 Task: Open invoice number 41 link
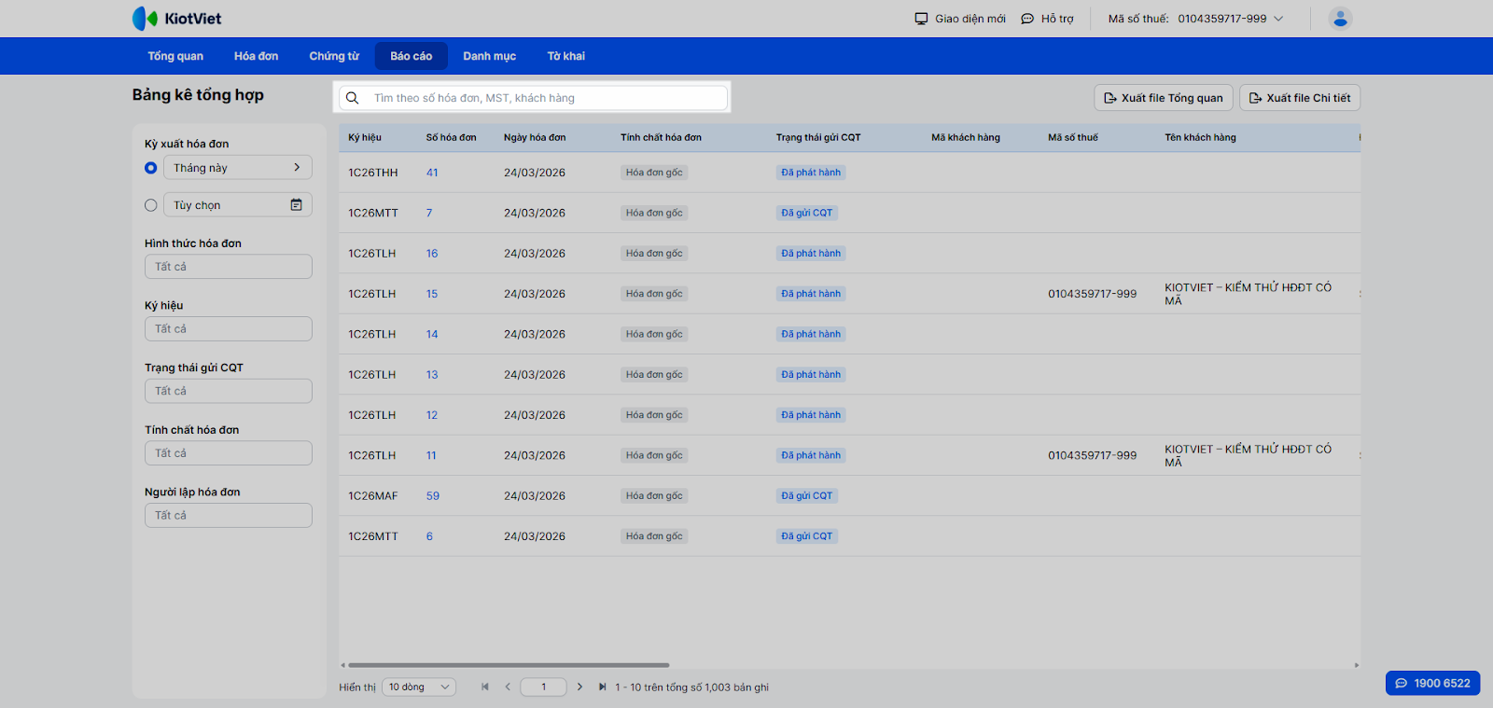point(432,173)
